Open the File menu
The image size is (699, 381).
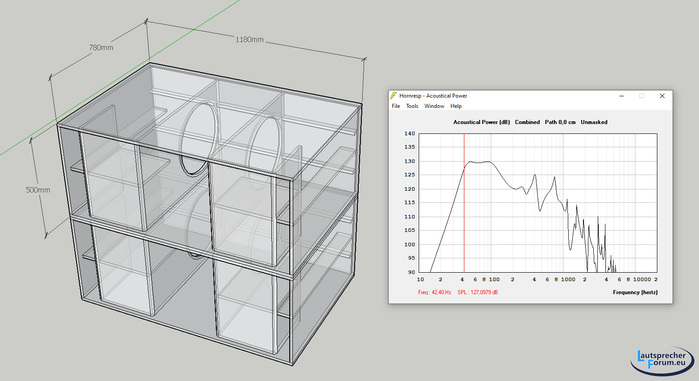[x=396, y=106]
